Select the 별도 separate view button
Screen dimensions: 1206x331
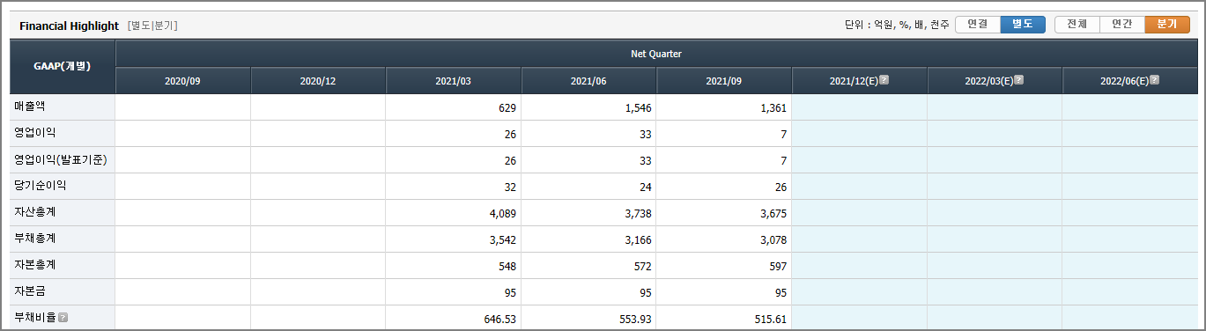(1022, 25)
